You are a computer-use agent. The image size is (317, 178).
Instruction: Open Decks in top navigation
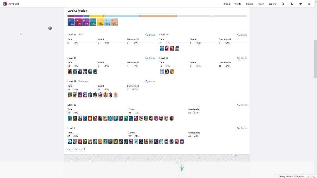[x=227, y=4]
